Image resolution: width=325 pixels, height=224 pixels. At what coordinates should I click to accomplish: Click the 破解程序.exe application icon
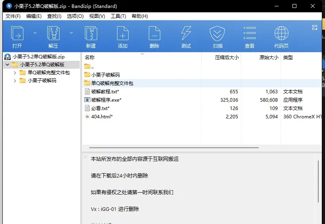tap(87, 100)
